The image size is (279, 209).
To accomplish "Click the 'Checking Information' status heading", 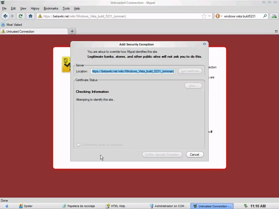I will [92, 92].
